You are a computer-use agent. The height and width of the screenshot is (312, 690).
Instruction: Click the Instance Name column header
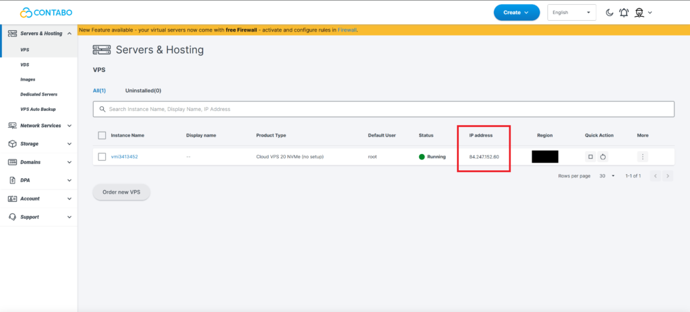click(x=127, y=135)
